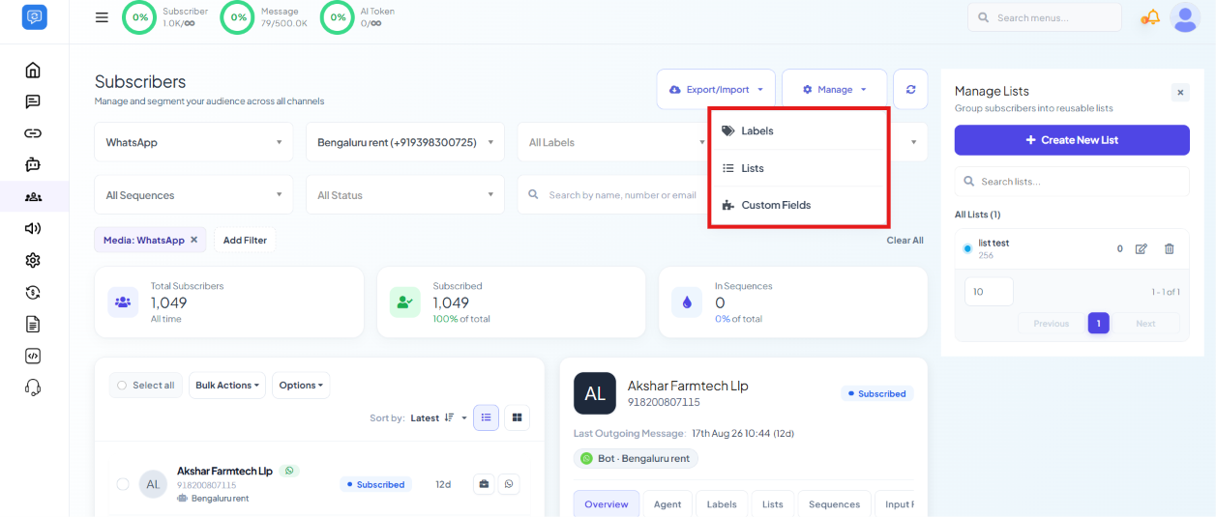Expand the Manage dropdown button

[835, 89]
